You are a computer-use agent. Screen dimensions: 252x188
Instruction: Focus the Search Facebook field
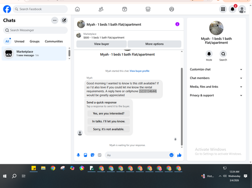(40, 9)
